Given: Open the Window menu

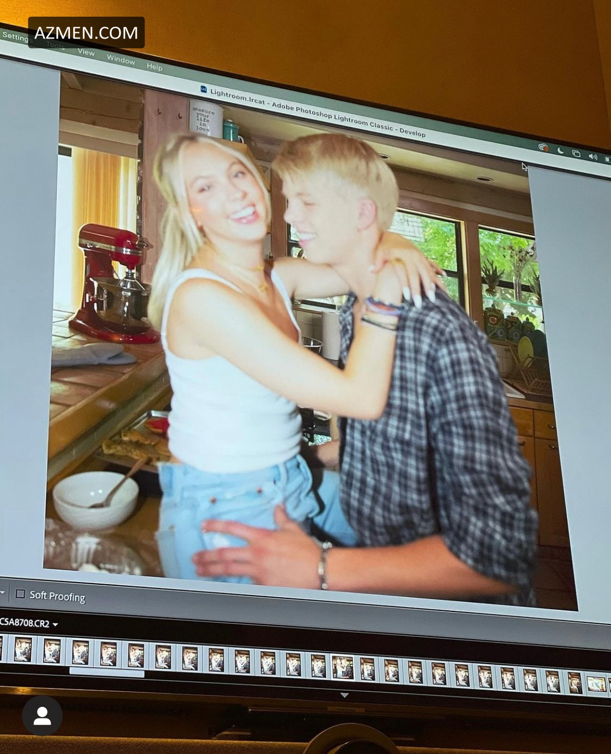Looking at the screenshot, I should pos(121,60).
